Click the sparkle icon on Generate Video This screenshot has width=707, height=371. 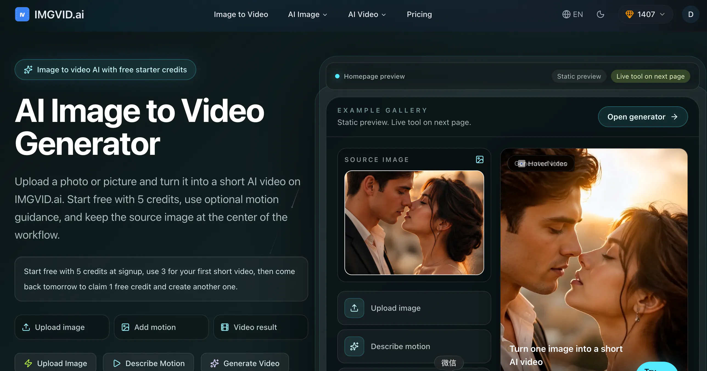point(215,363)
